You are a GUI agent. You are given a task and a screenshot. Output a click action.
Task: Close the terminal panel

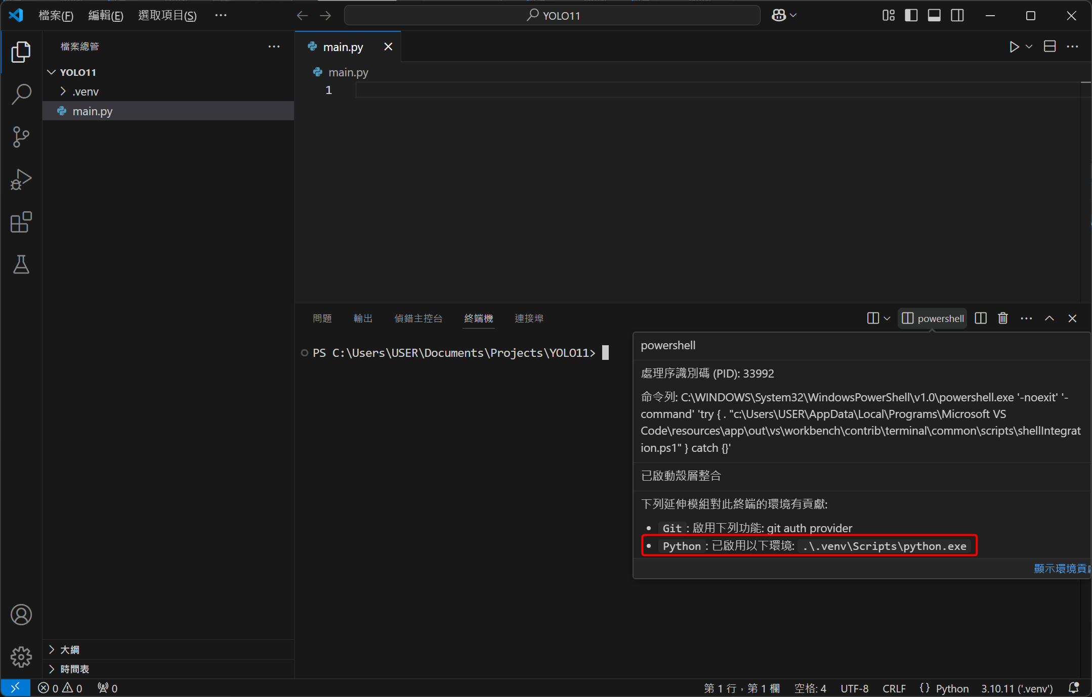point(1072,318)
